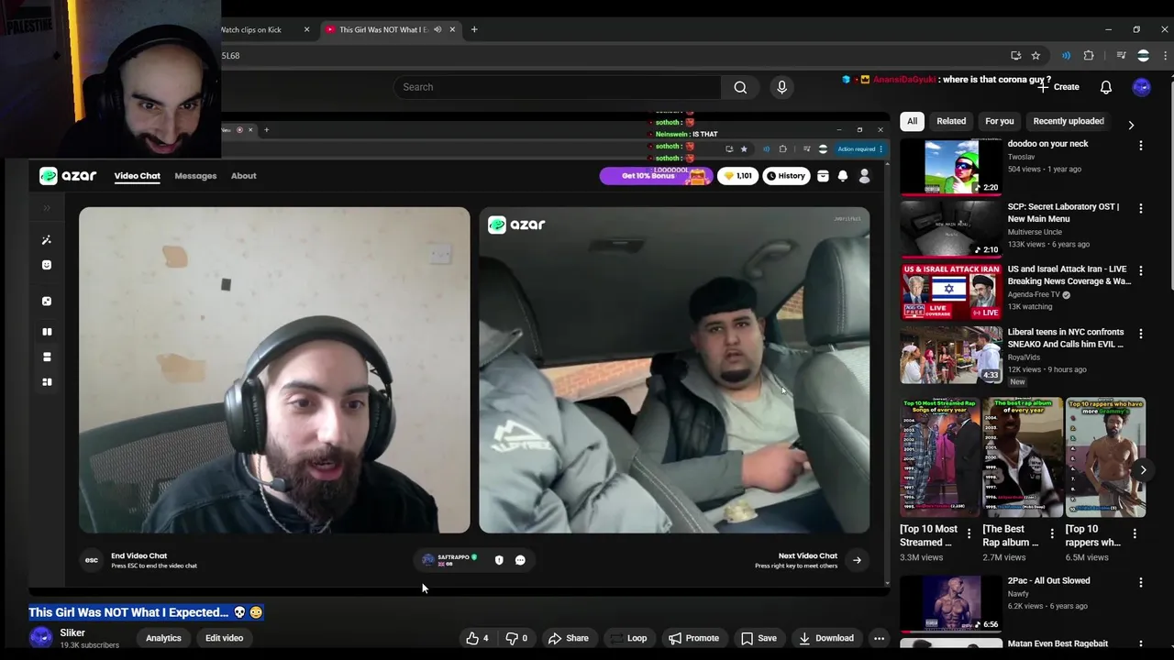Screen dimensions: 1174x660
Task: Toggle the Loop button
Action: pos(628,638)
